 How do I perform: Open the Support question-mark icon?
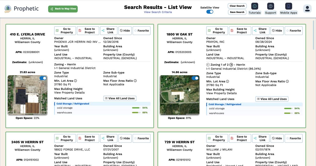[x=270, y=6]
